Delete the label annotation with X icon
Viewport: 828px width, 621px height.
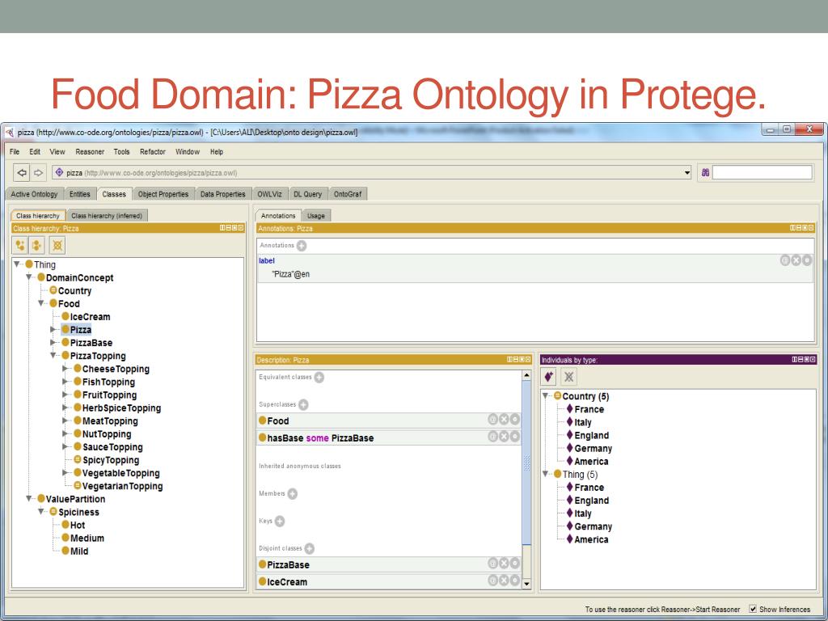point(796,260)
